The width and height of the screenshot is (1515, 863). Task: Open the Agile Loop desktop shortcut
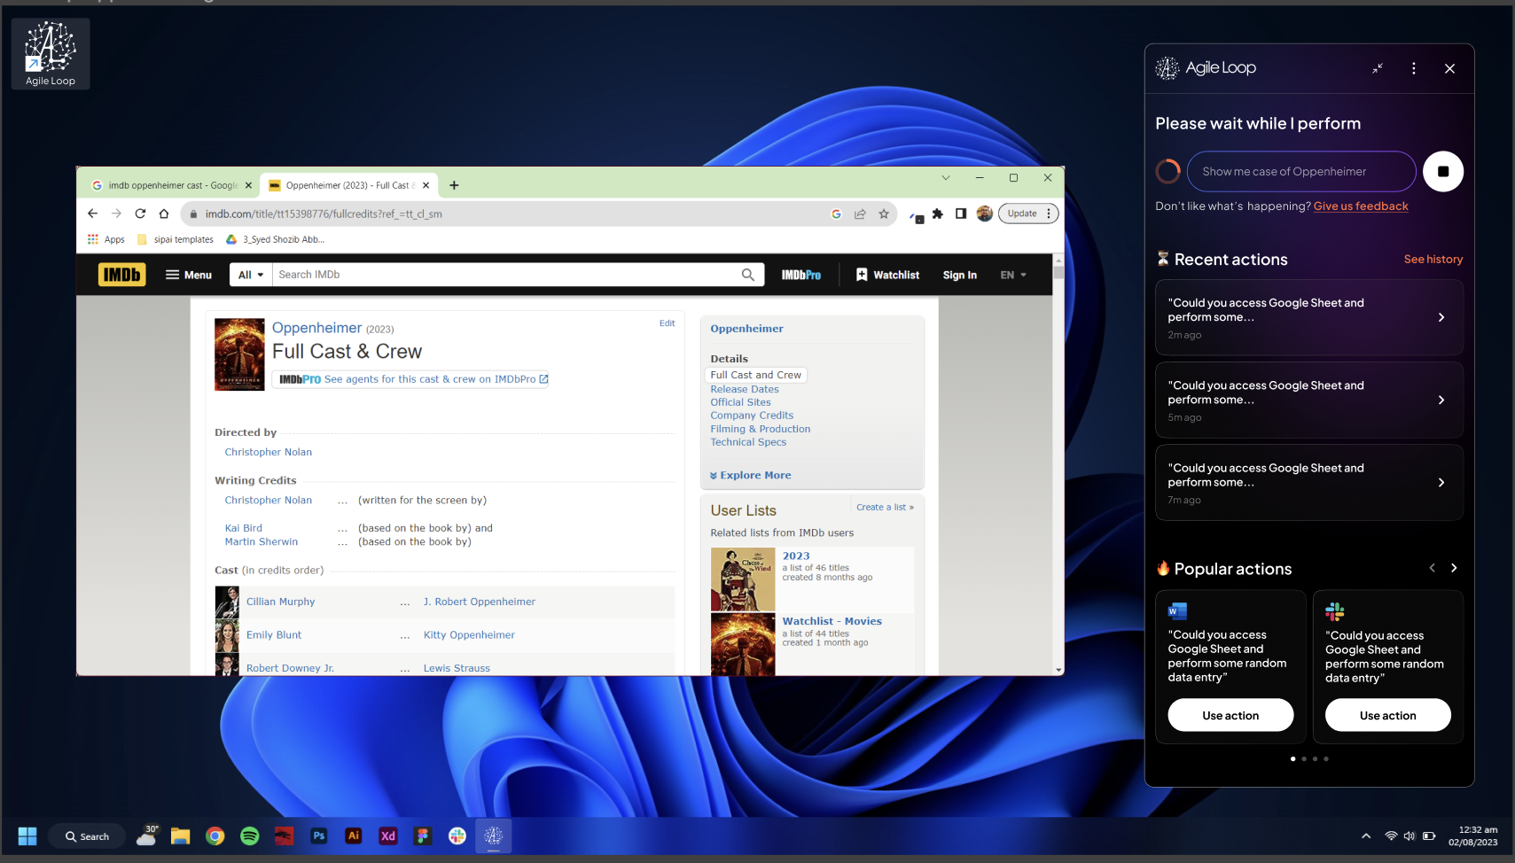click(51, 54)
